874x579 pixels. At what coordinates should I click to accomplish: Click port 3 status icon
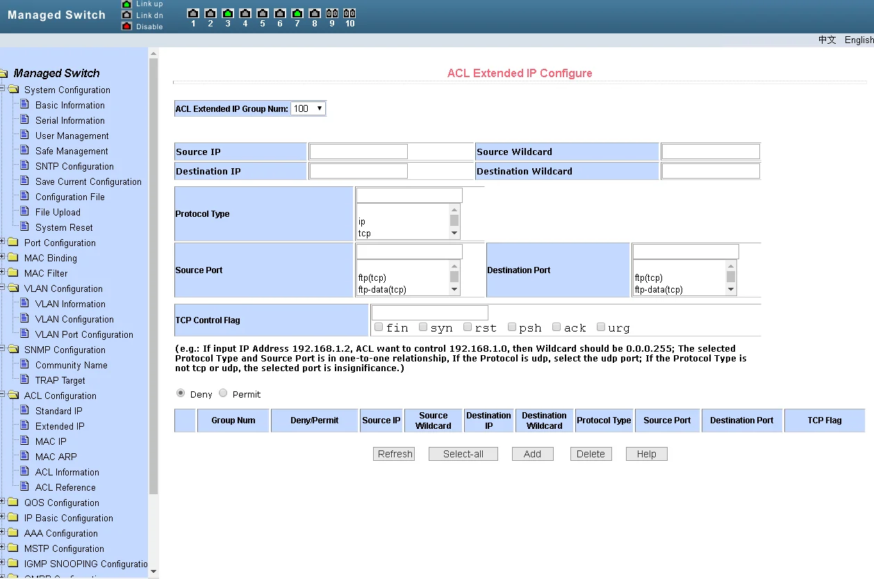click(227, 13)
